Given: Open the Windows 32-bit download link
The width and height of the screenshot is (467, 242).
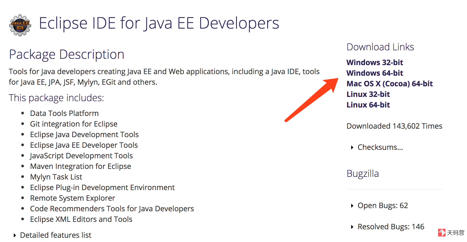Looking at the screenshot, I should pyautogui.click(x=375, y=62).
